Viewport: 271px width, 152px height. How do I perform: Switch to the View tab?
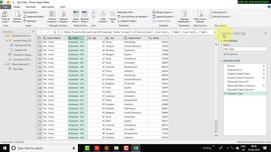click(62, 7)
